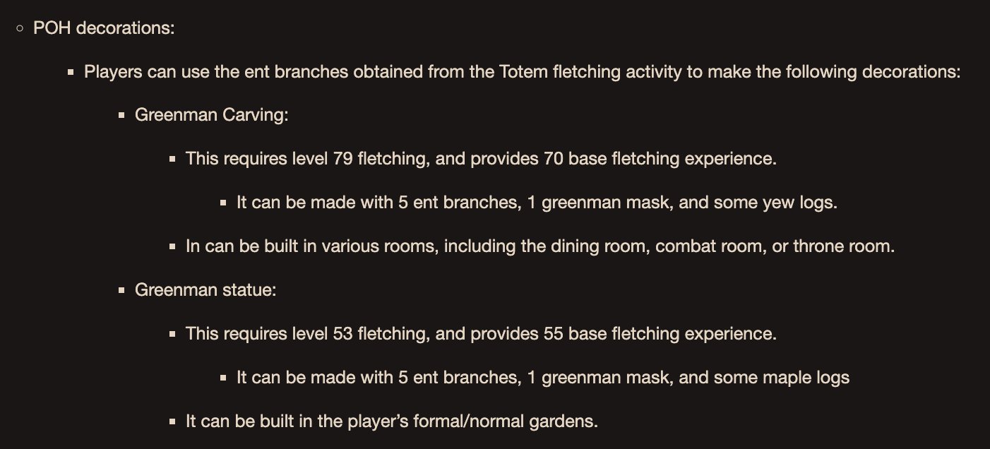
Task: Click '55 base fletching experience' text
Action: pyautogui.click(x=660, y=334)
